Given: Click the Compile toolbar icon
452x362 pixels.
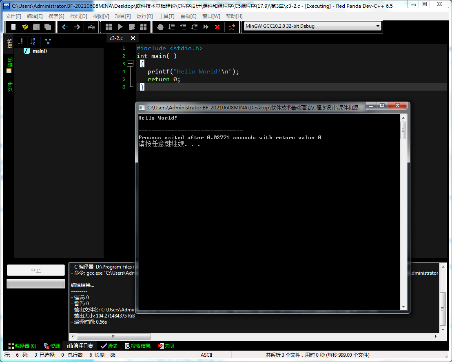Looking at the screenshot, I should [x=109, y=27].
